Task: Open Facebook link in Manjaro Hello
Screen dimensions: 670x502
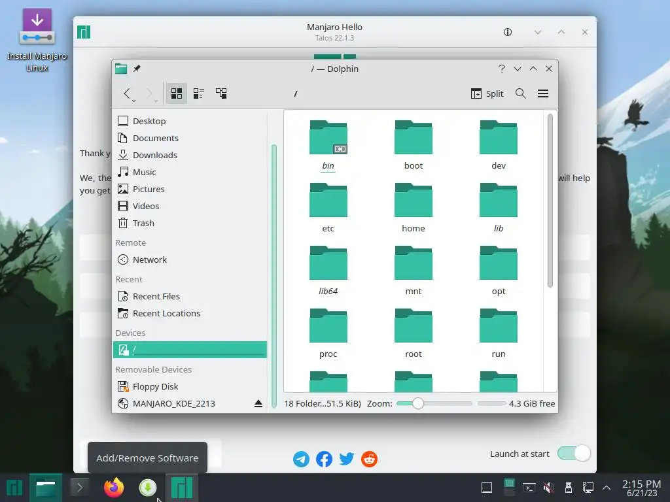Action: point(324,460)
